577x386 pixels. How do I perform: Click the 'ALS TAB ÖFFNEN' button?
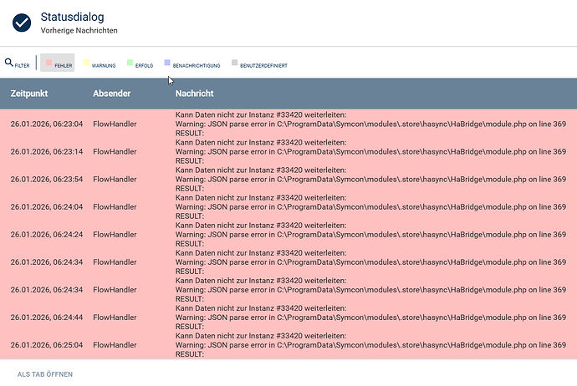[45, 374]
